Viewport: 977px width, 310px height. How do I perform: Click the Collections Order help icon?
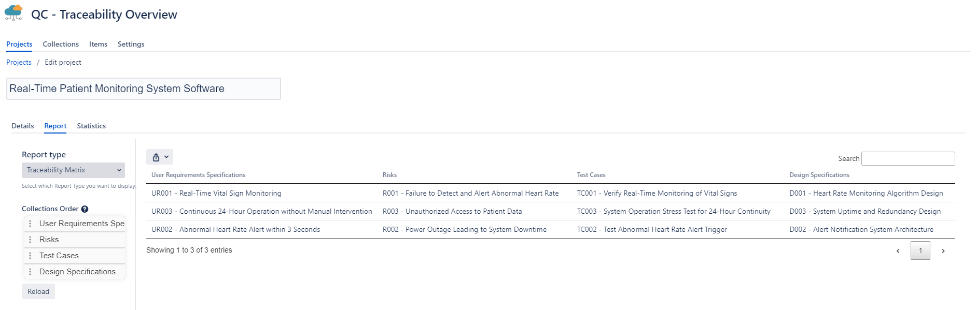pos(85,209)
